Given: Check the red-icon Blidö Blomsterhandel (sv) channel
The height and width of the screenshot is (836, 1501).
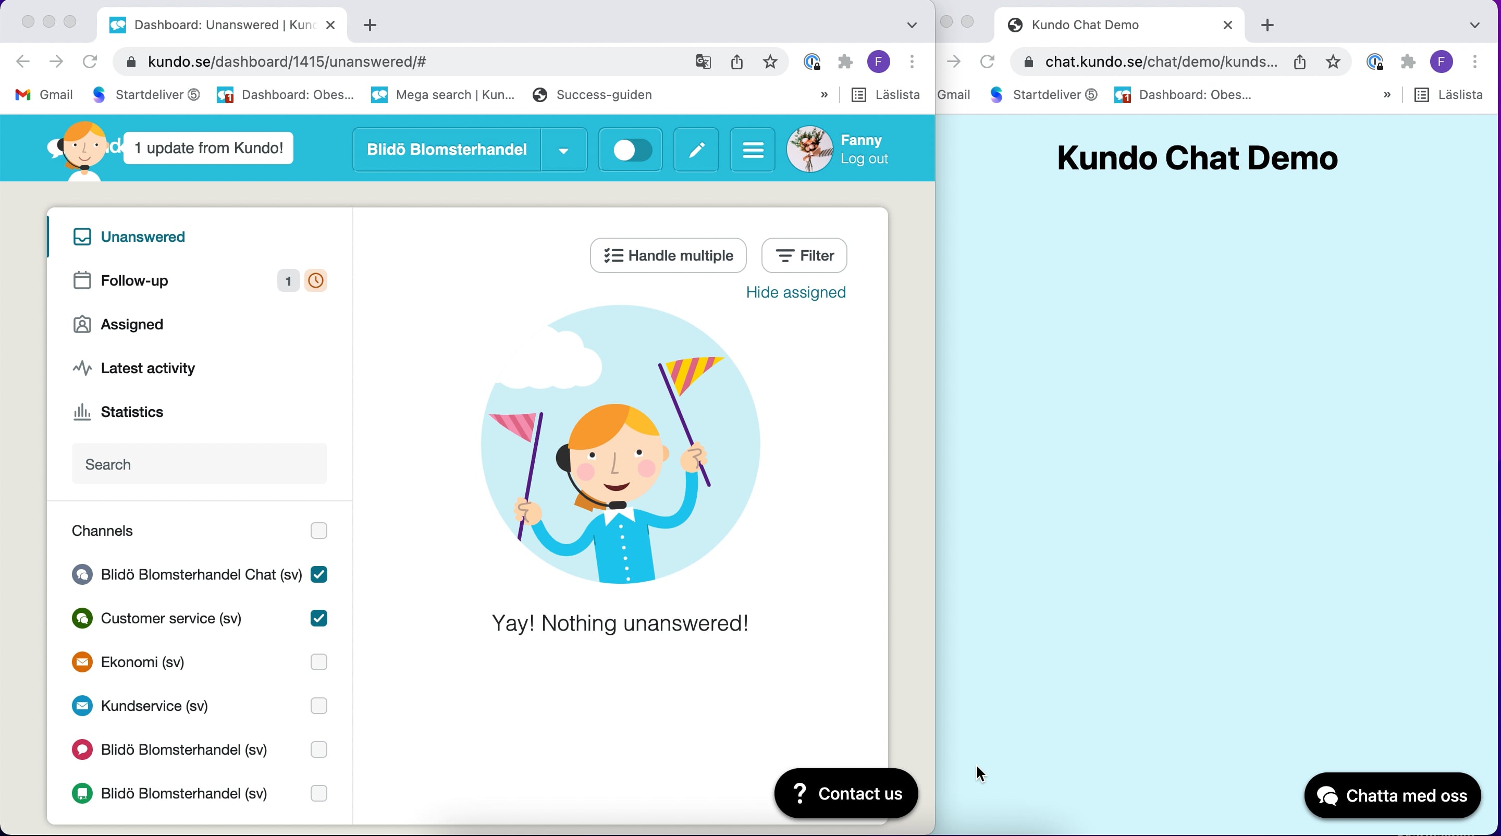Looking at the screenshot, I should coord(319,749).
